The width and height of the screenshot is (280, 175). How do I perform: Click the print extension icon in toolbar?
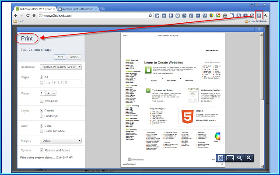259,16
